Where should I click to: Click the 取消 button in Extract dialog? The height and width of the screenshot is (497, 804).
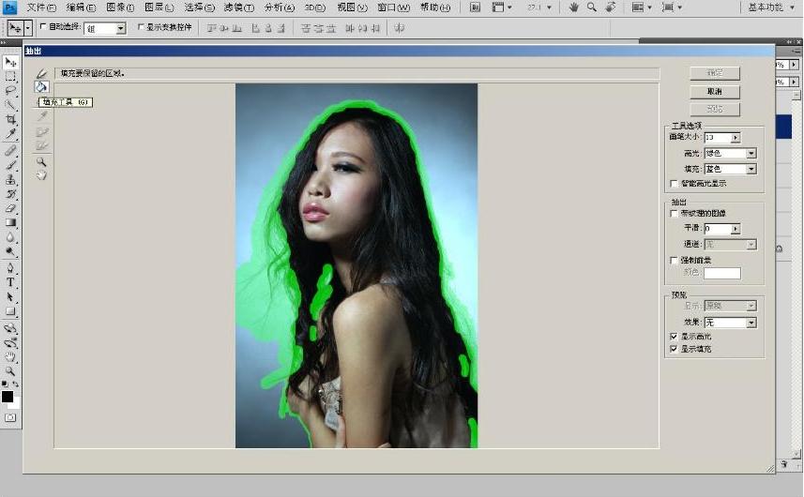click(715, 91)
